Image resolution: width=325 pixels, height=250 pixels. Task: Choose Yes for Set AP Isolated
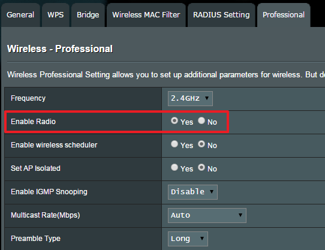[x=174, y=167]
